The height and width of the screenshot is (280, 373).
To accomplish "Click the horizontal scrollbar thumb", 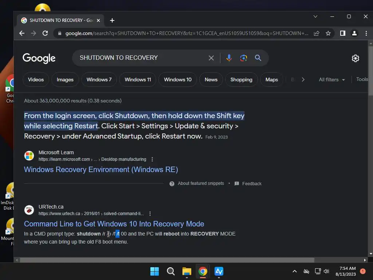I will tap(167, 260).
